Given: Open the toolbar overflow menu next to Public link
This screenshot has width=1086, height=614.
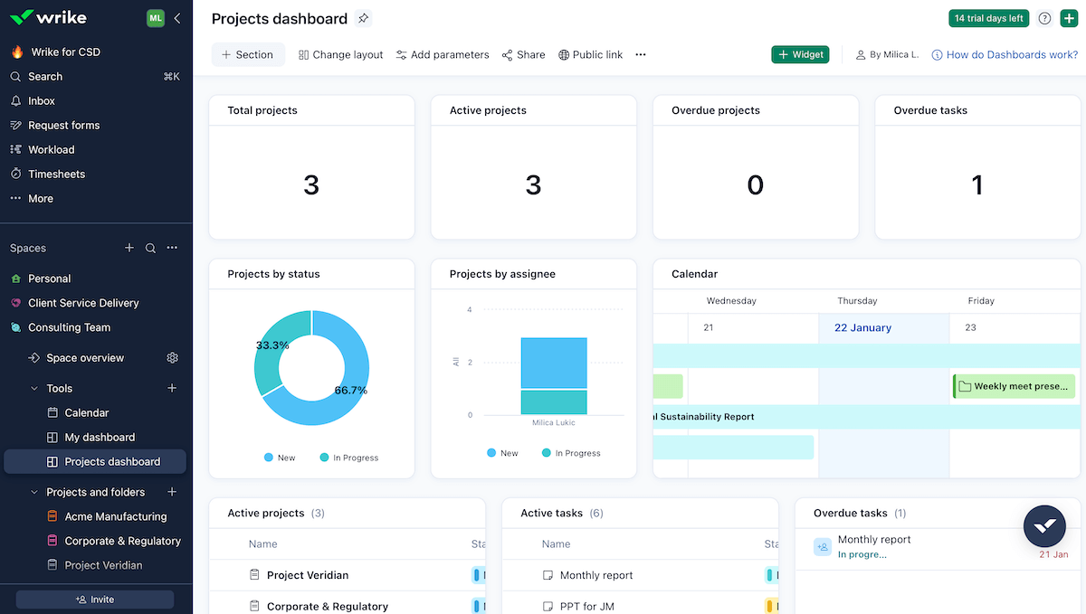Looking at the screenshot, I should tap(641, 54).
